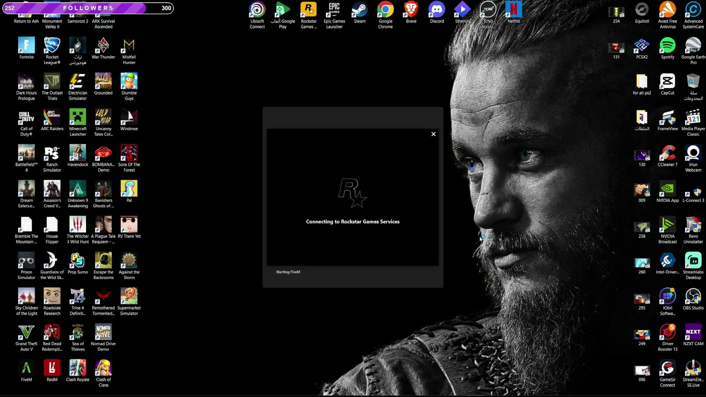
Task: Click the Electrician Simulator icon
Action: (78, 87)
